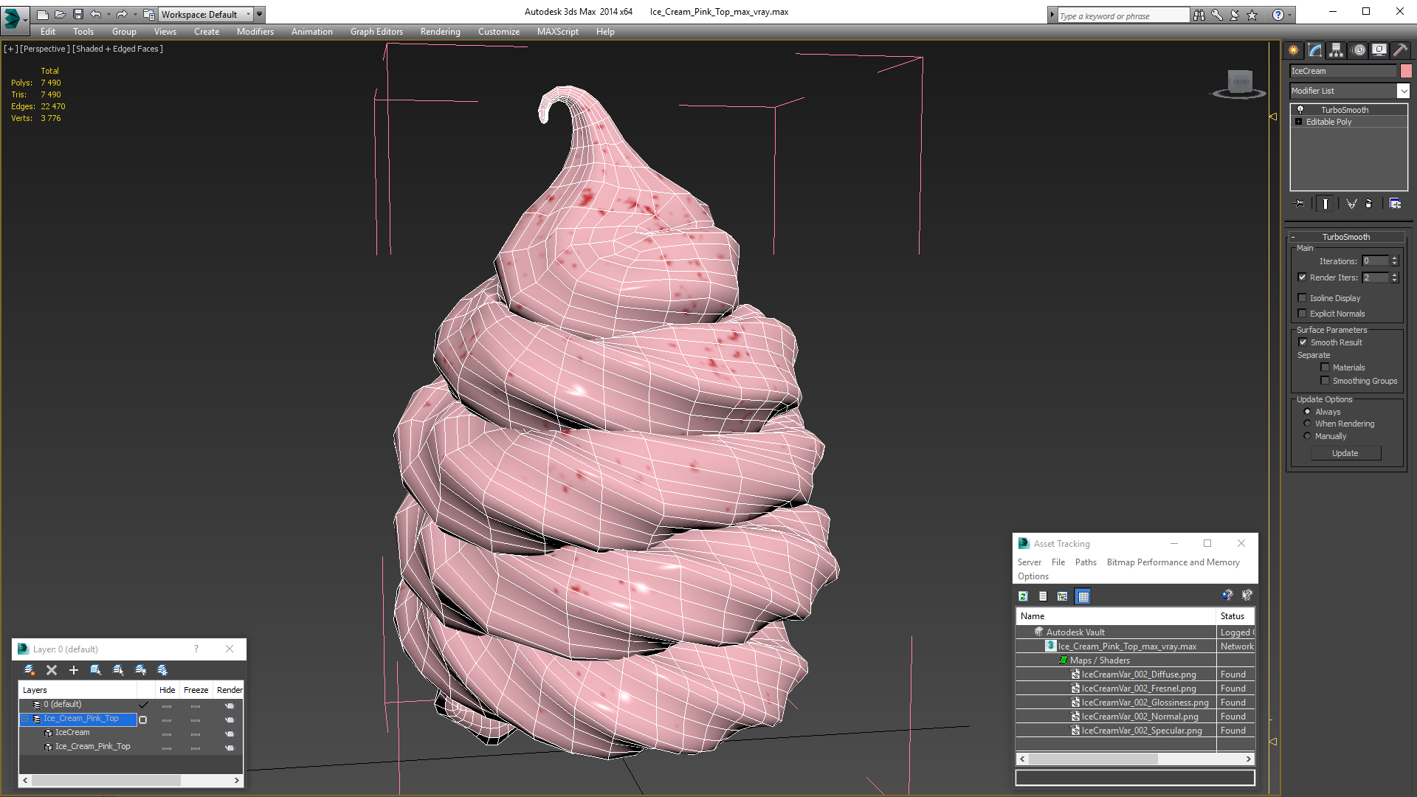Click Make Unique icon under modifier stack
The height and width of the screenshot is (797, 1417).
tap(1351, 204)
